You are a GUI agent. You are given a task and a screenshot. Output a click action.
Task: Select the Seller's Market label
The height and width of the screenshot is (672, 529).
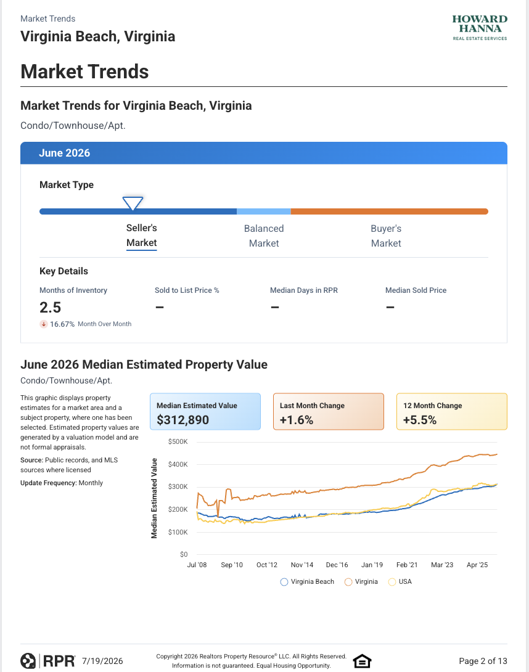(x=141, y=236)
